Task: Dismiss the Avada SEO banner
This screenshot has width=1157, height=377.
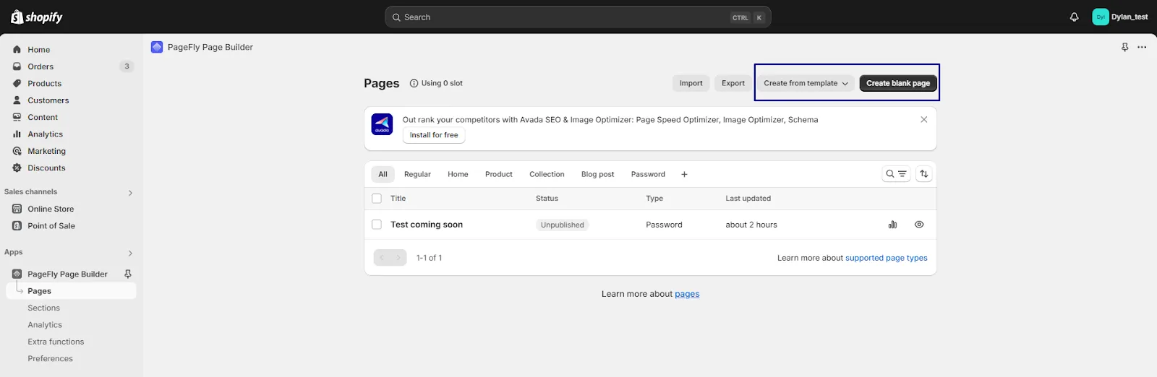Action: 923,120
